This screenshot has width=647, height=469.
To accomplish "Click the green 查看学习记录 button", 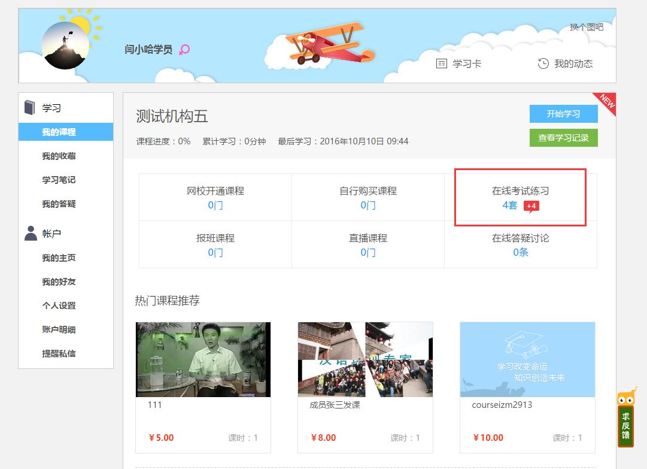I will pyautogui.click(x=563, y=138).
